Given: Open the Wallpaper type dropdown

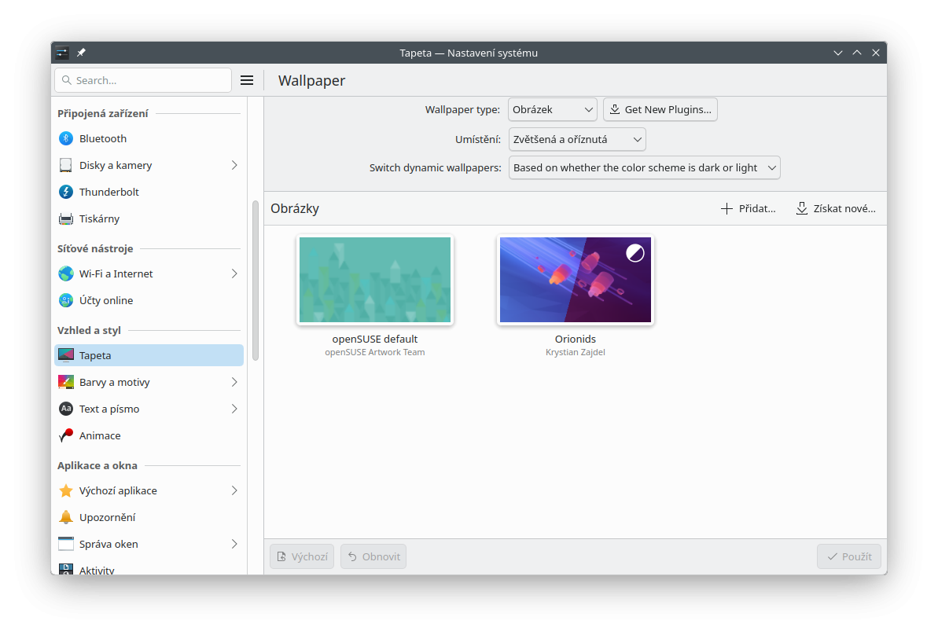Looking at the screenshot, I should pos(553,110).
